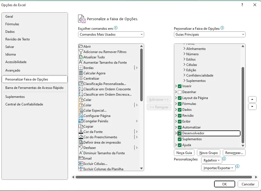Viewport: 261px width, 191px height.
Task: Click the Diminuir Tamanho da Fonte icon
Action: pos(81,153)
